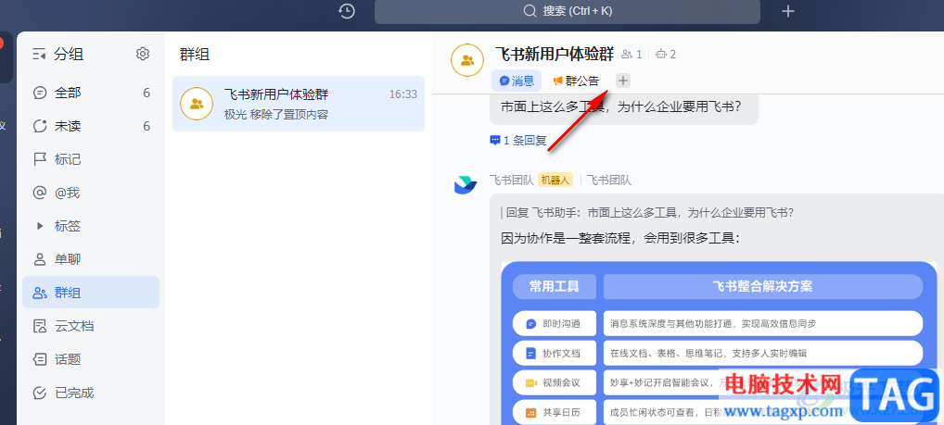
Task: Expand the 标签 arrow
Action: tap(40, 226)
